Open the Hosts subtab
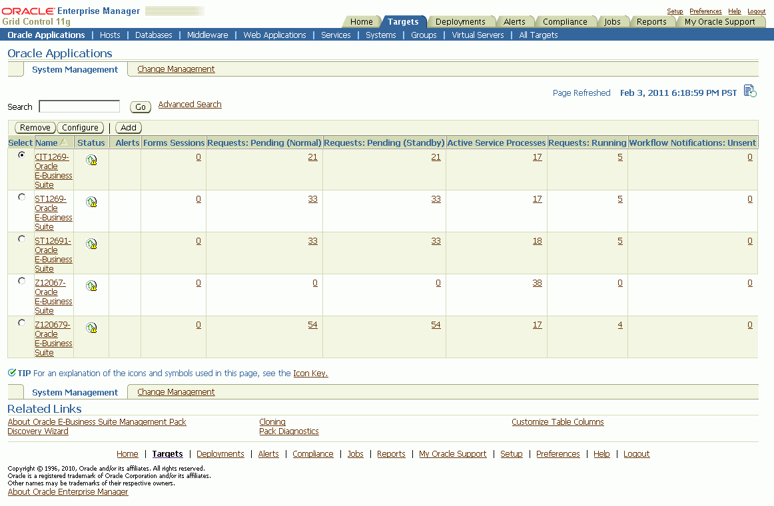 click(110, 35)
